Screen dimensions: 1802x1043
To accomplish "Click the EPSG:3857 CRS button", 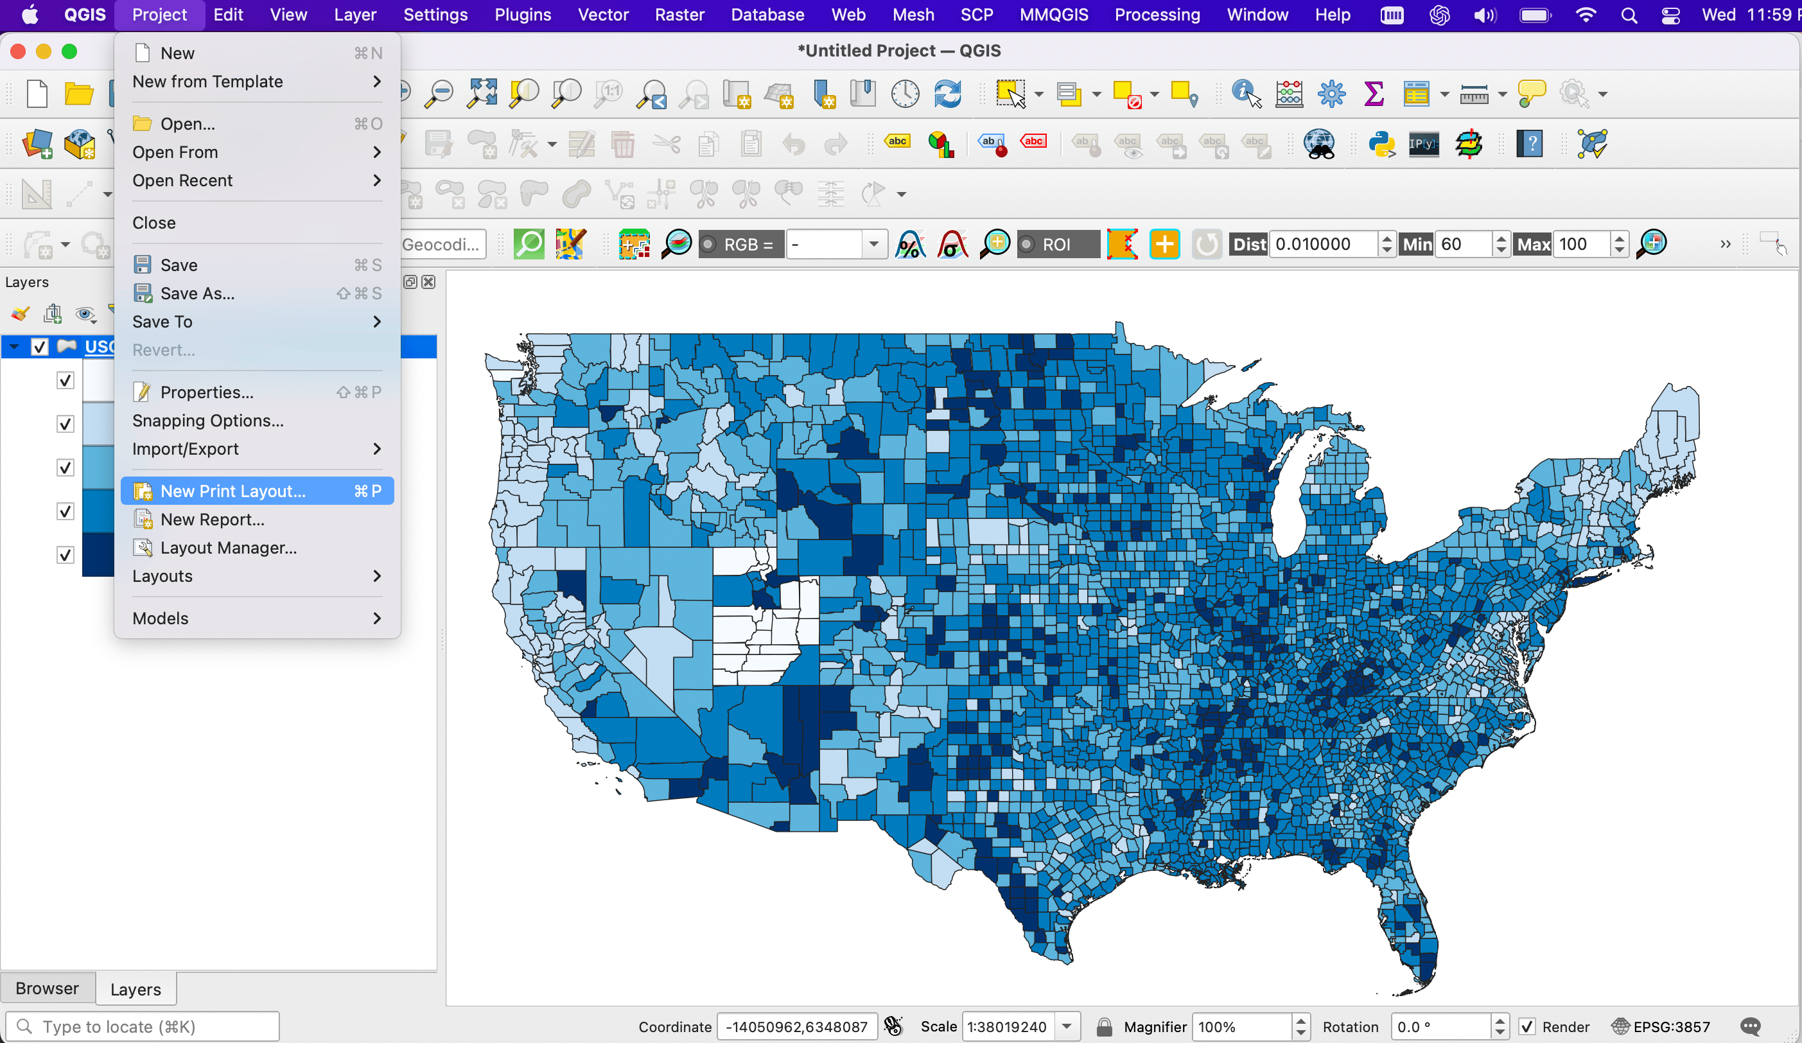I will [1661, 1026].
